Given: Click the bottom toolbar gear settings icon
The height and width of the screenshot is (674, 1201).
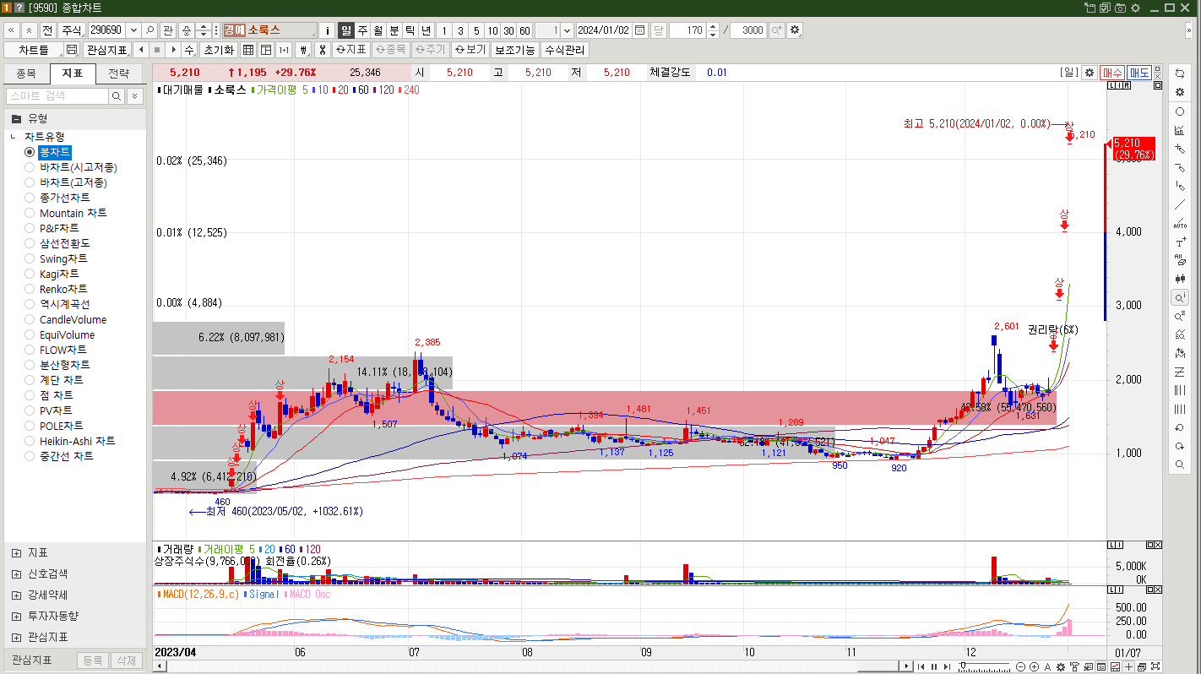Looking at the screenshot, I should (1061, 666).
